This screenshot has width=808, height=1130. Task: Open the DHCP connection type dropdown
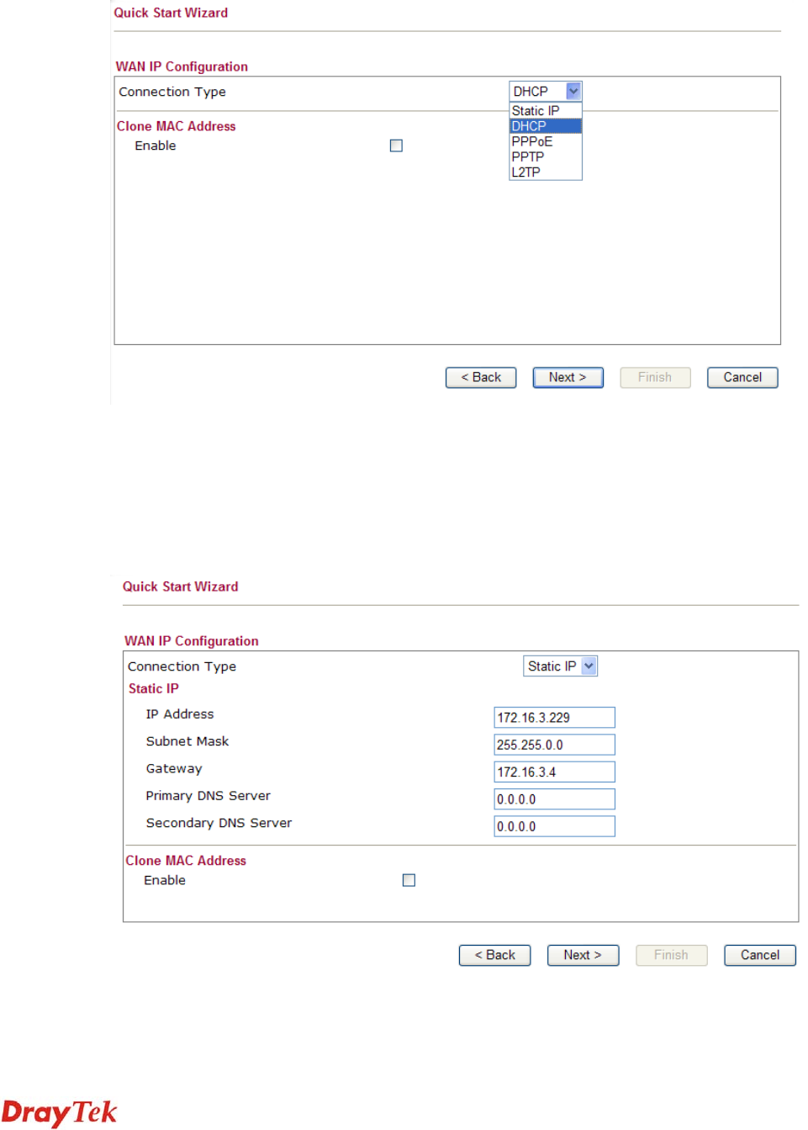(x=546, y=91)
